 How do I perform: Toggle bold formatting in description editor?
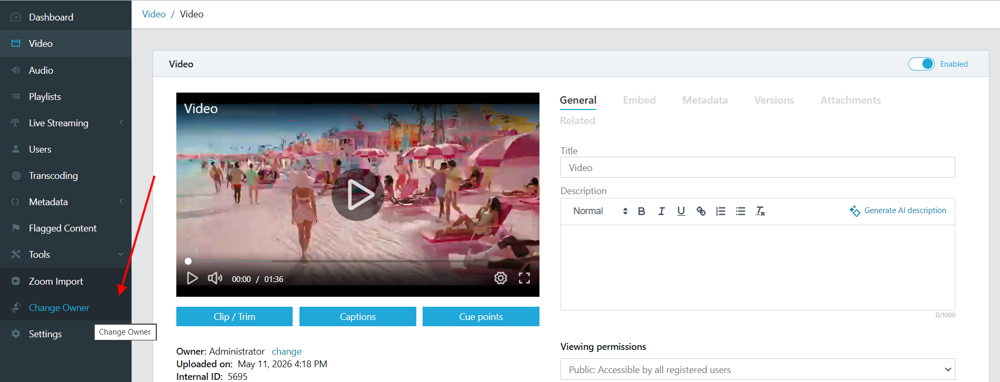[641, 211]
